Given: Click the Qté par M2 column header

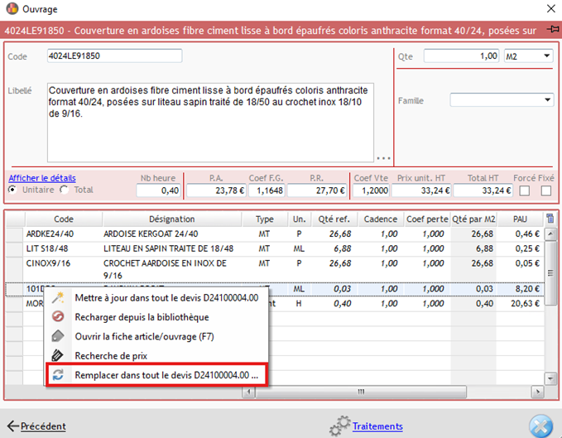Looking at the screenshot, I should [473, 219].
